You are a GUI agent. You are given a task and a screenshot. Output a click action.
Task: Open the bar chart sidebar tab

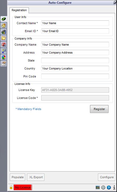pyautogui.click(x=3, y=32)
